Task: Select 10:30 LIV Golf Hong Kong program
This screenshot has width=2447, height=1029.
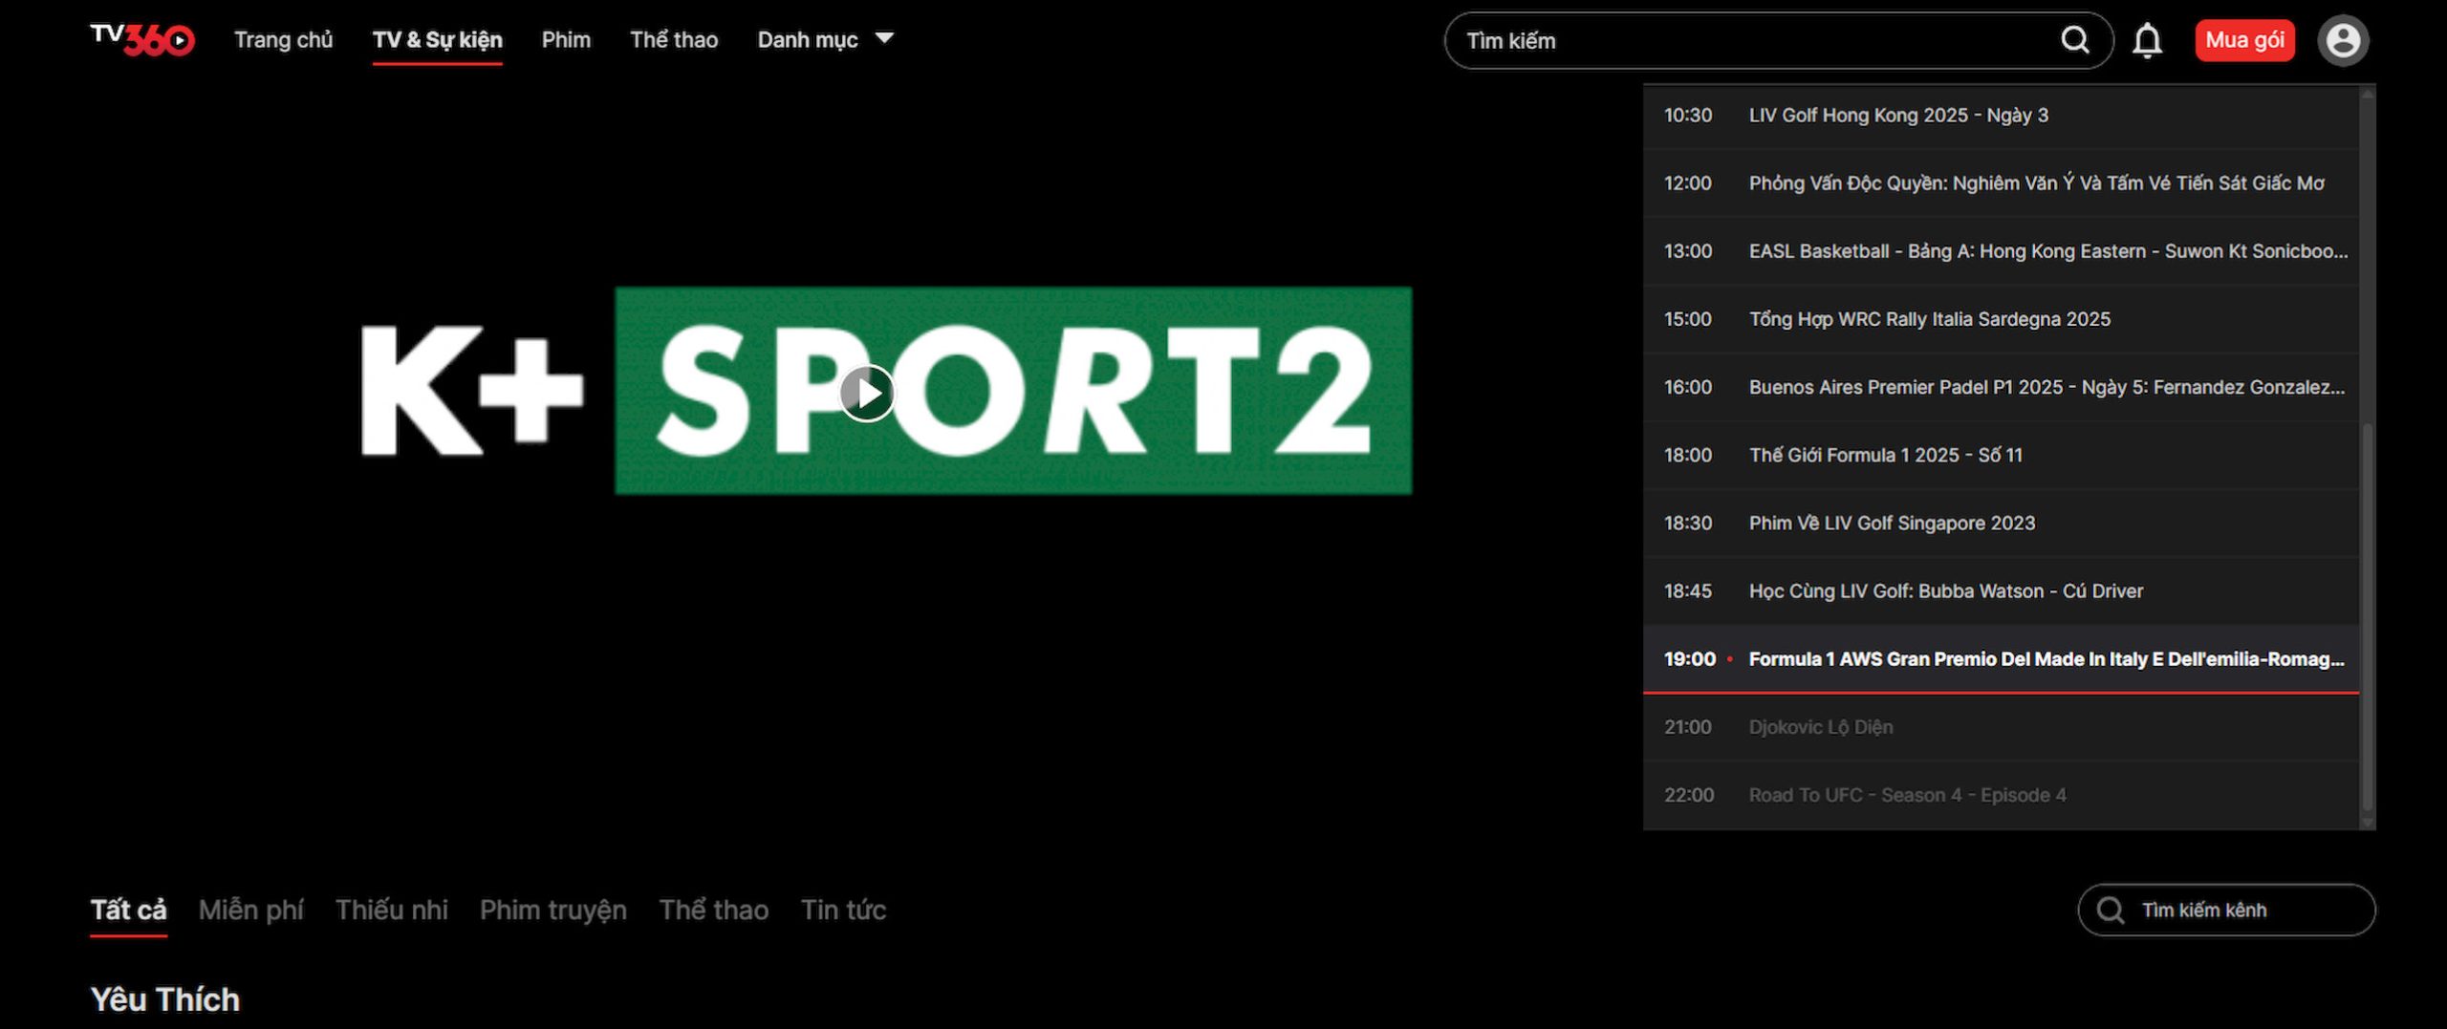Action: (2002, 116)
